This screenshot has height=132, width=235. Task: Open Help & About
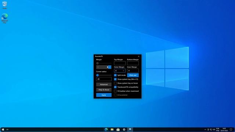104,89
